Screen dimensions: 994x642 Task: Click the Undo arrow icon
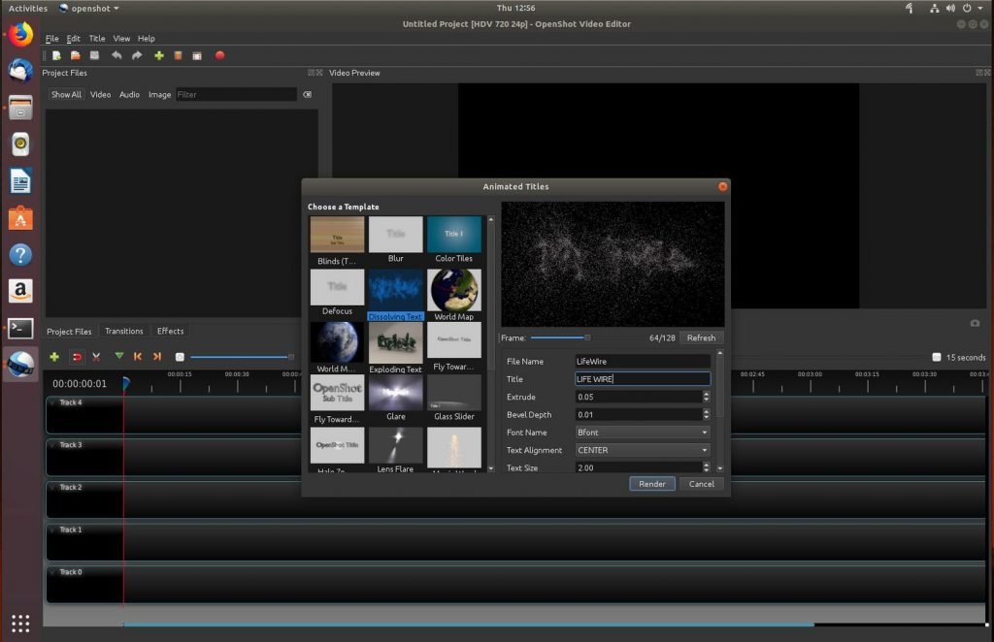[x=116, y=55]
